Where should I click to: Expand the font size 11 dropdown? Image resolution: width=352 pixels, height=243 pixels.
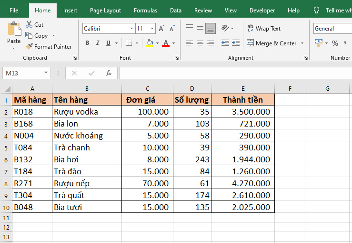[152, 29]
